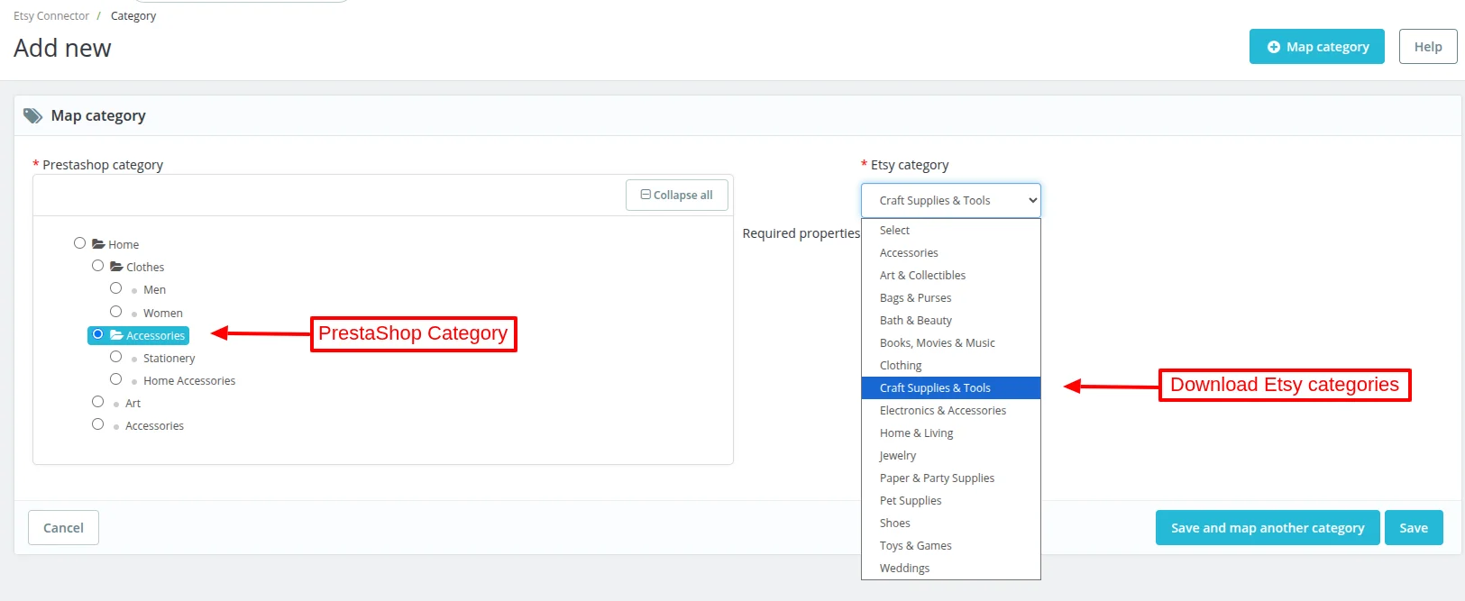The image size is (1465, 601).
Task: Choose Clothing in Etsy list
Action: tap(951, 366)
